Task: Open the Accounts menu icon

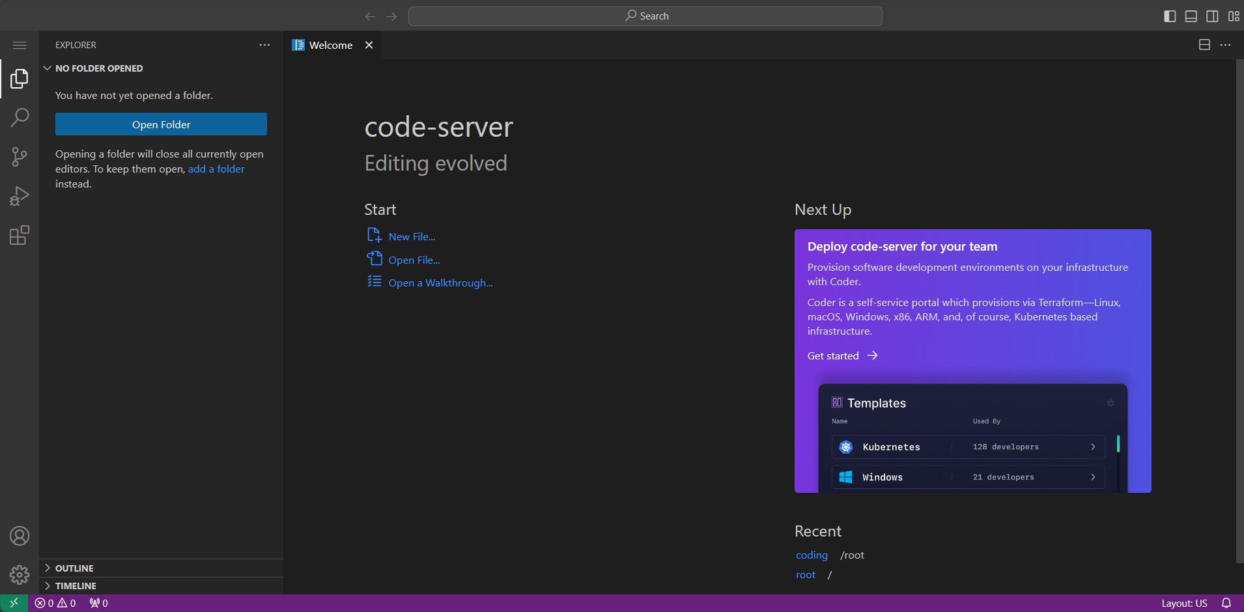Action: [x=20, y=536]
